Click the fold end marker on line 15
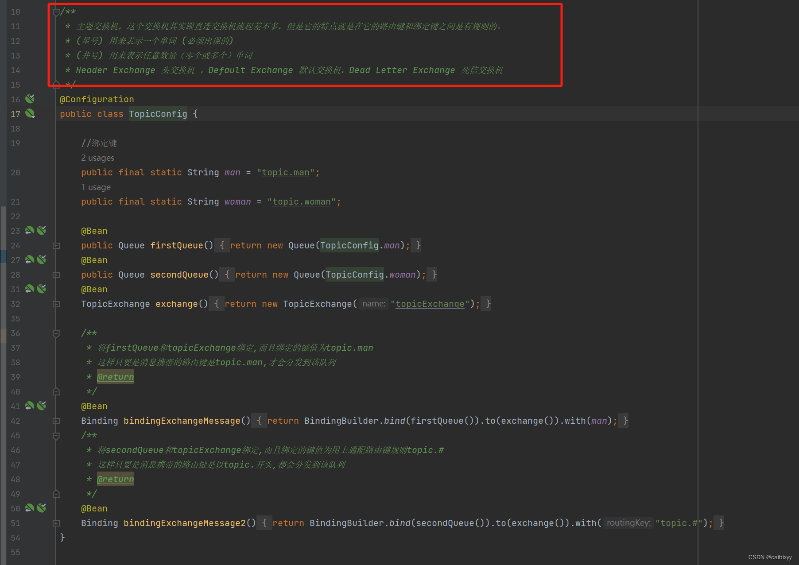Image resolution: width=799 pixels, height=565 pixels. pyautogui.click(x=56, y=84)
